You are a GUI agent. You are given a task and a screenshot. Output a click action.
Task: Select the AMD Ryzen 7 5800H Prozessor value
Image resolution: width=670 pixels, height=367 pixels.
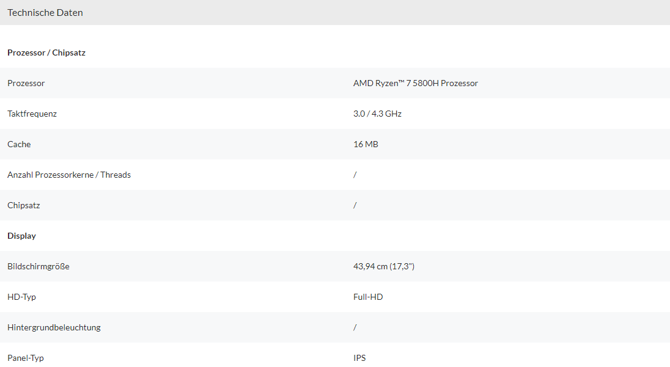416,83
